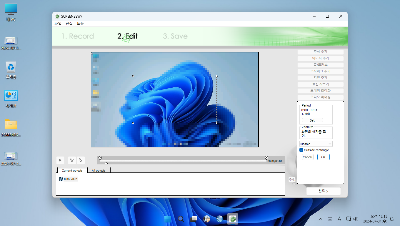Go to step 1. Record

[x=78, y=36]
